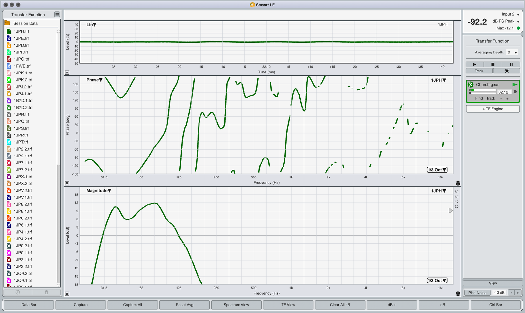Click the yellow X icon of 1JP8.1.trf
The width and height of the screenshot is (525, 313).
point(9,211)
